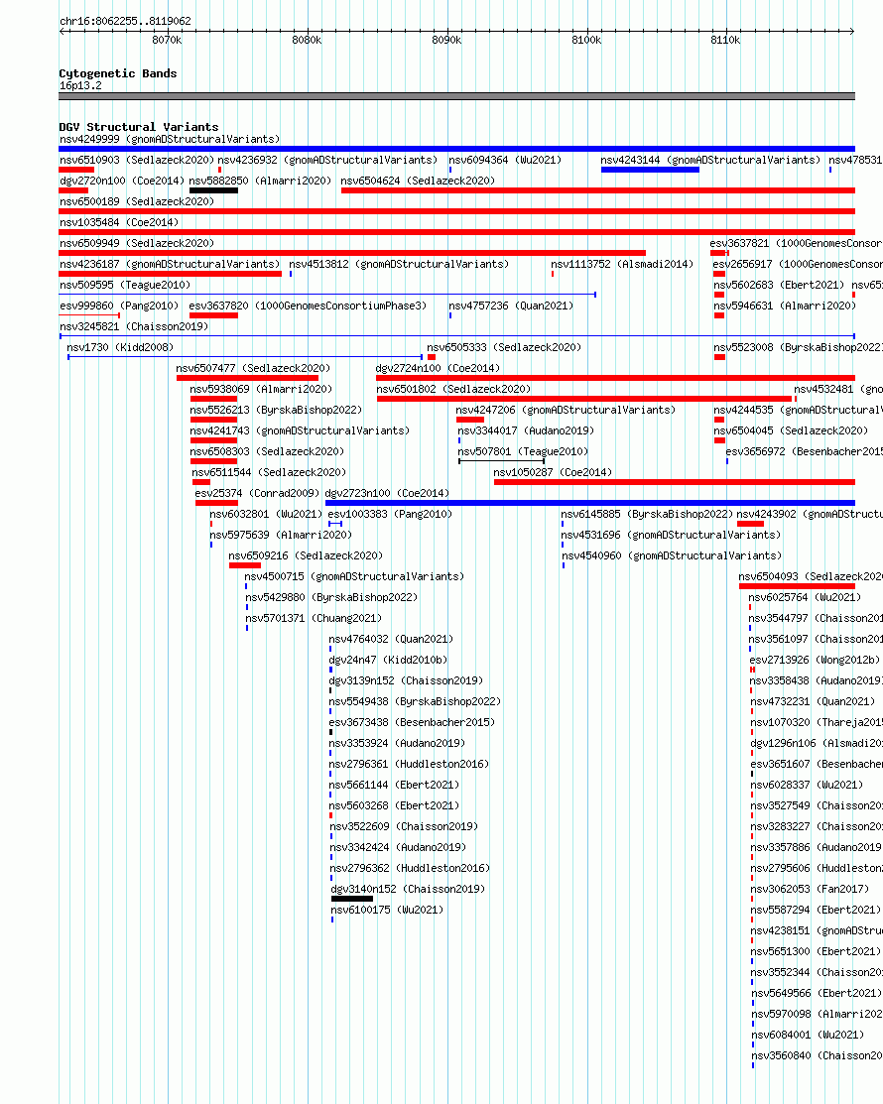
Task: Click nsv4764032 Quan2021 label
Action: pyautogui.click(x=392, y=640)
